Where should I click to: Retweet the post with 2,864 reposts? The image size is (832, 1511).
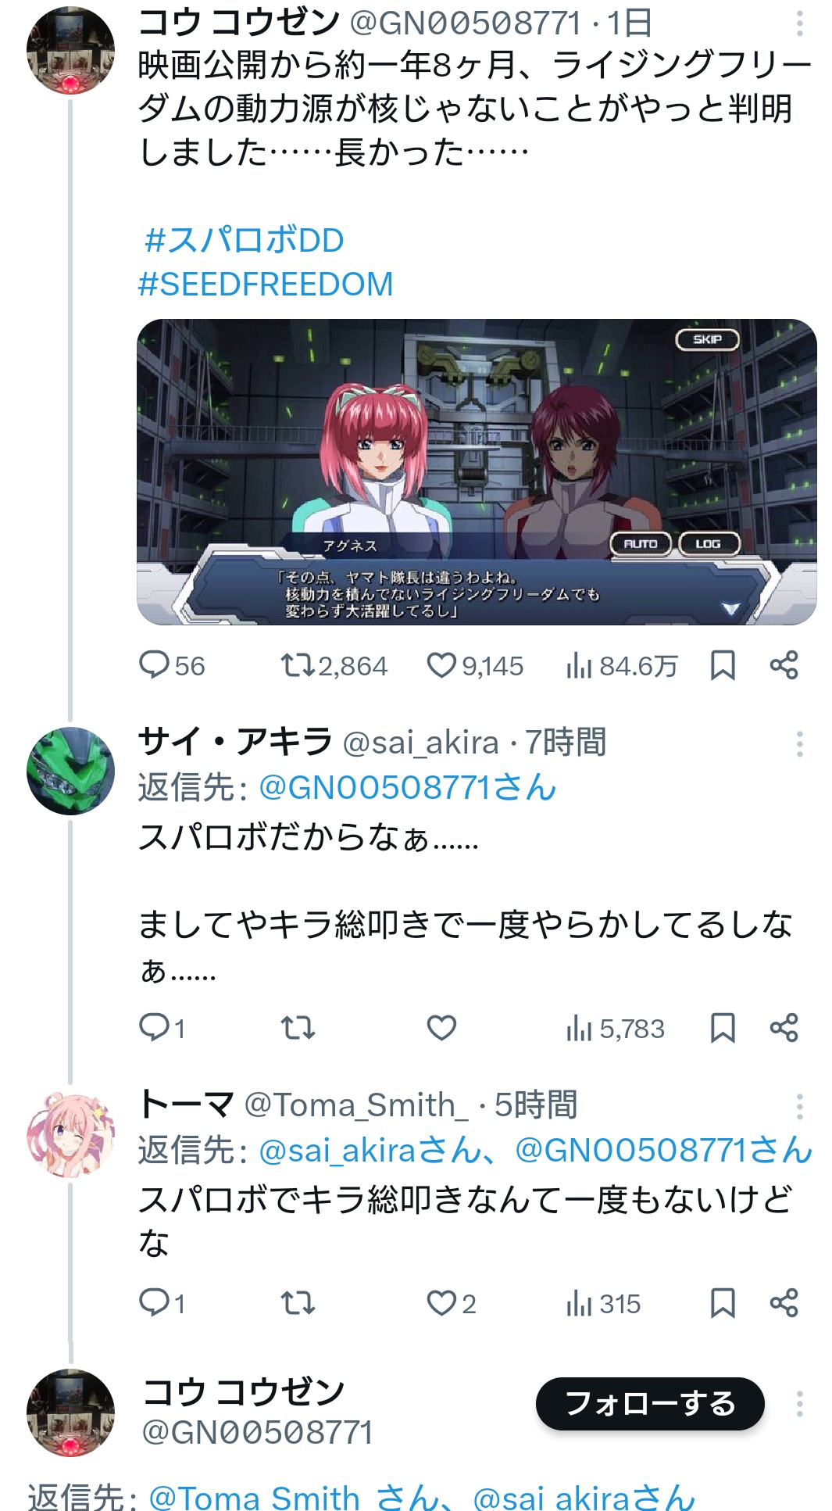[x=298, y=666]
